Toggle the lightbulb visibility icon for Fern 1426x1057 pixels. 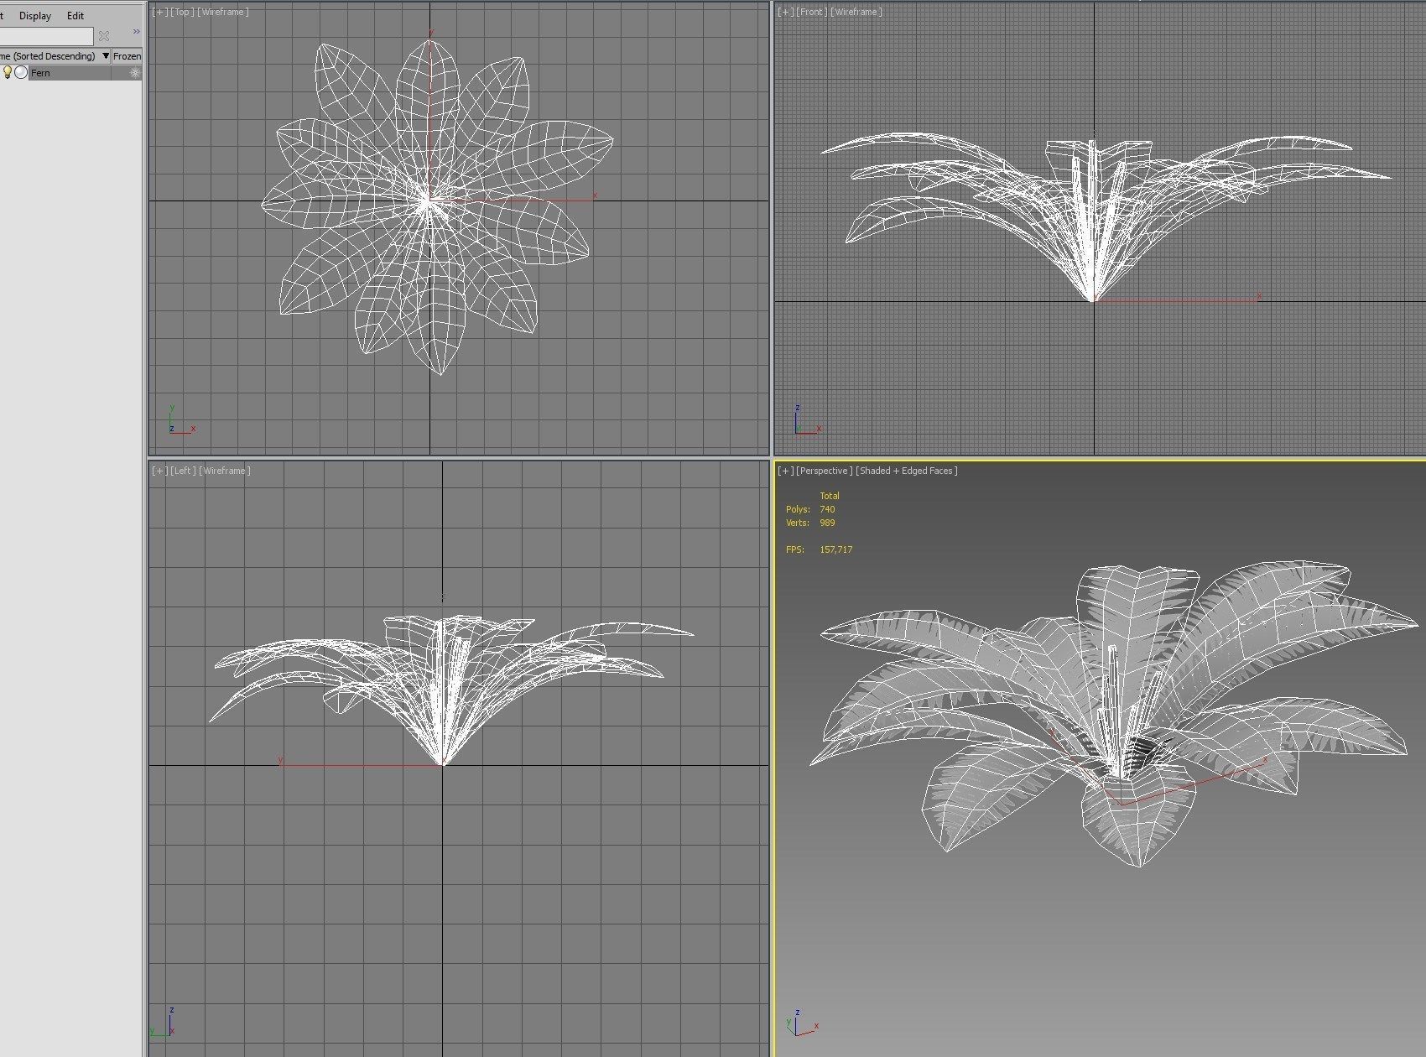click(8, 73)
